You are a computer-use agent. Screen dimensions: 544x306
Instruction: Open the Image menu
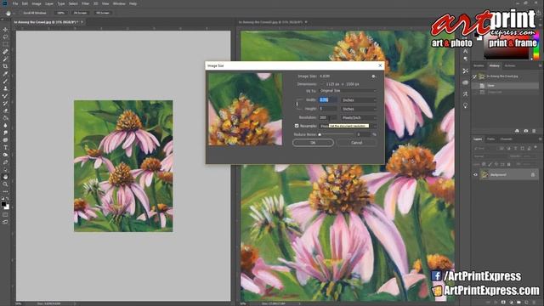37,3
